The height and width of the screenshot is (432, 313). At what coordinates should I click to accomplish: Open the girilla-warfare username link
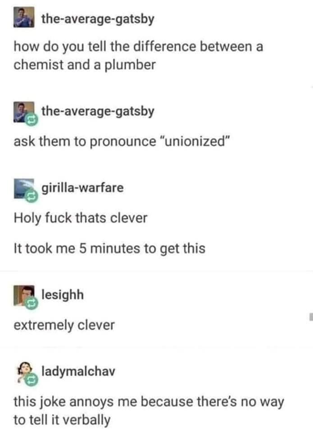(82, 188)
